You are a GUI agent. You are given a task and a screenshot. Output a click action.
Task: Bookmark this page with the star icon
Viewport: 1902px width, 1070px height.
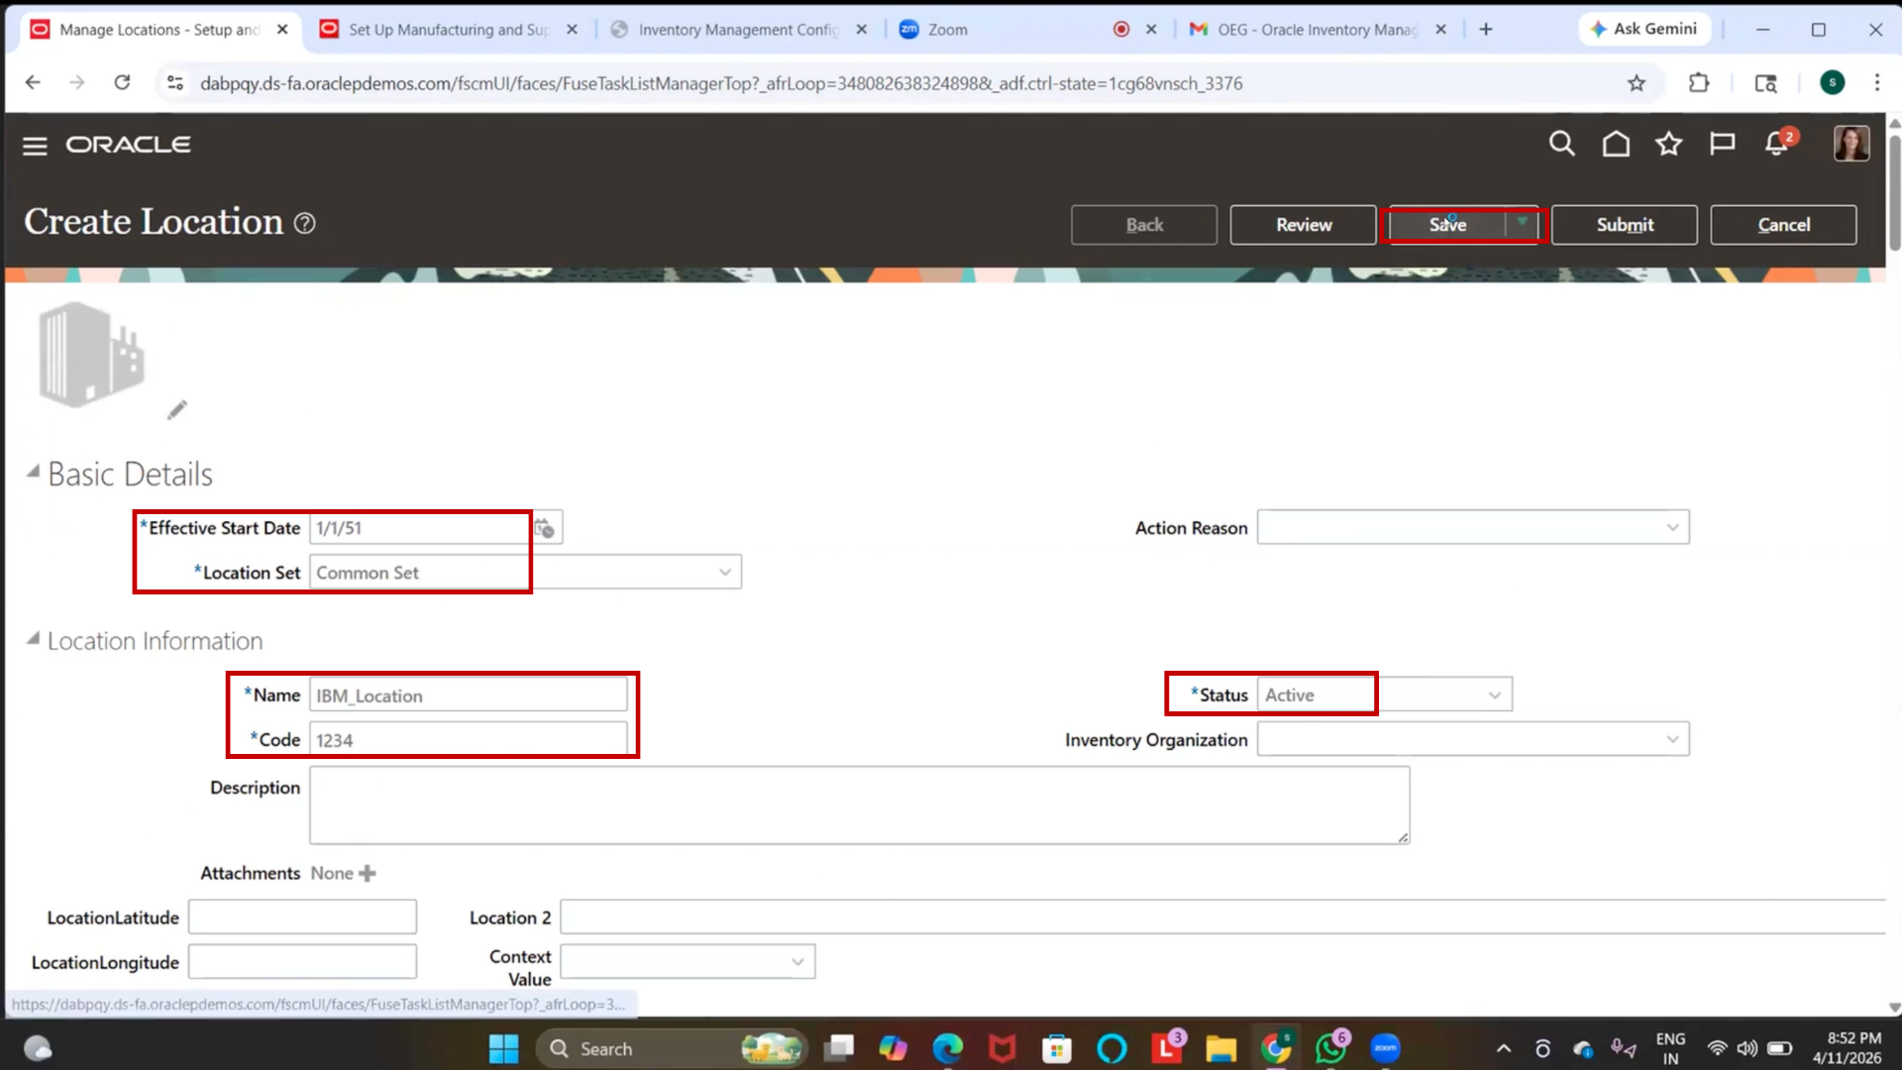[1637, 83]
